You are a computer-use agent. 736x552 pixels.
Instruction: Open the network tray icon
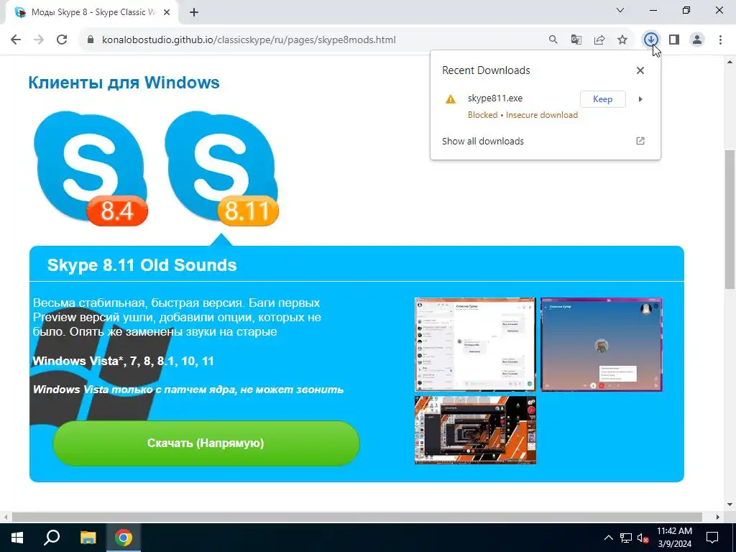click(626, 538)
